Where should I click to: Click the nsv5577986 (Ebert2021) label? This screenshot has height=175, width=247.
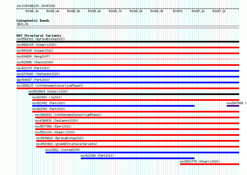(53, 126)
